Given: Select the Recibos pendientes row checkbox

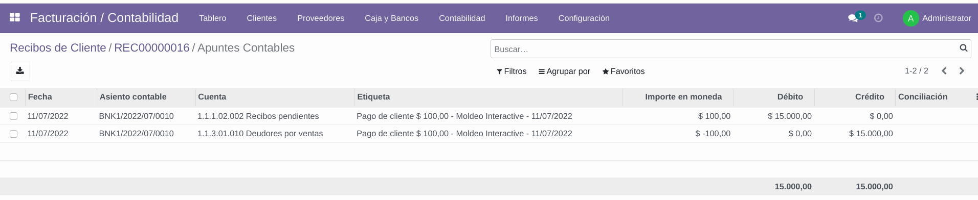Looking at the screenshot, I should click(x=14, y=116).
